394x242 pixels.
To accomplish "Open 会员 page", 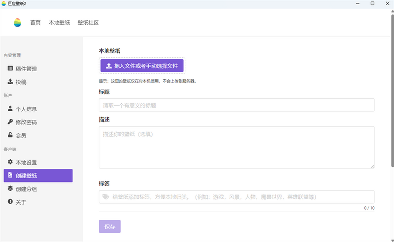I will click(x=38, y=135).
